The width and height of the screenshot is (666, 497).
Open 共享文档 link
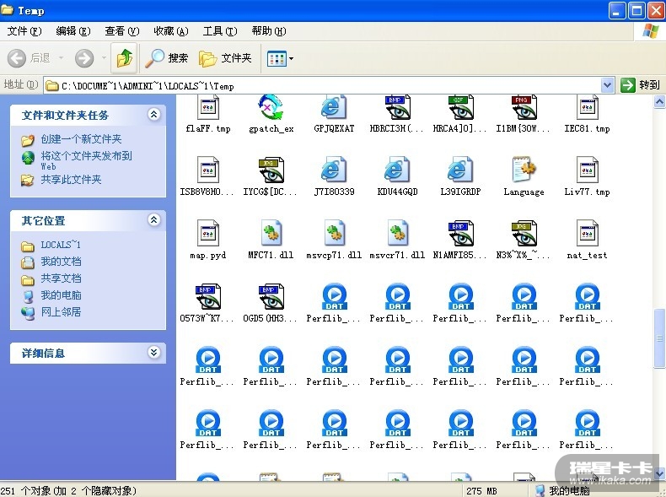[x=61, y=278]
